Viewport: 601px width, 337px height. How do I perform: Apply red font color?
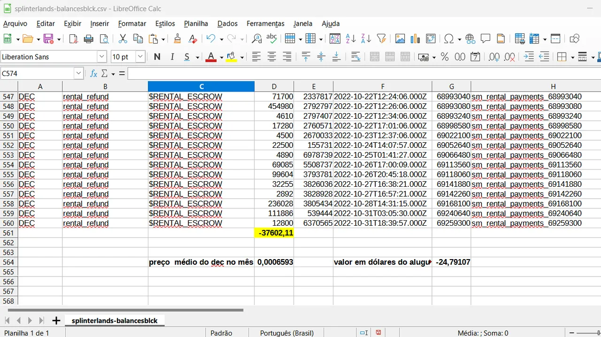point(211,57)
